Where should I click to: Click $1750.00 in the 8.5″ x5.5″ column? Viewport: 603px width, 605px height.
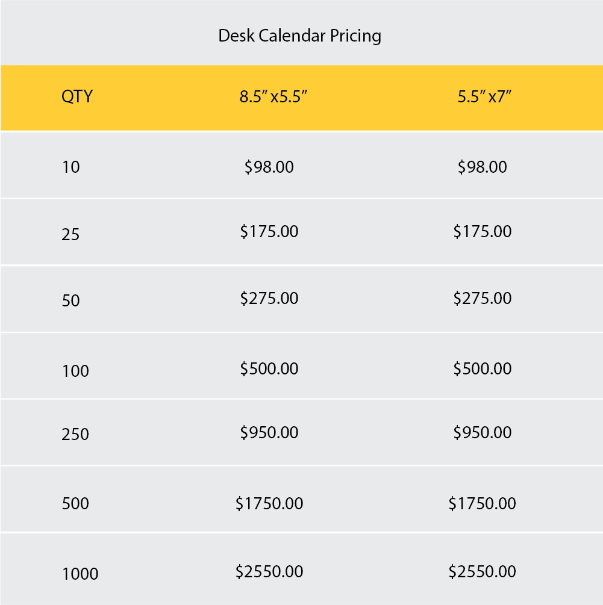[269, 503]
